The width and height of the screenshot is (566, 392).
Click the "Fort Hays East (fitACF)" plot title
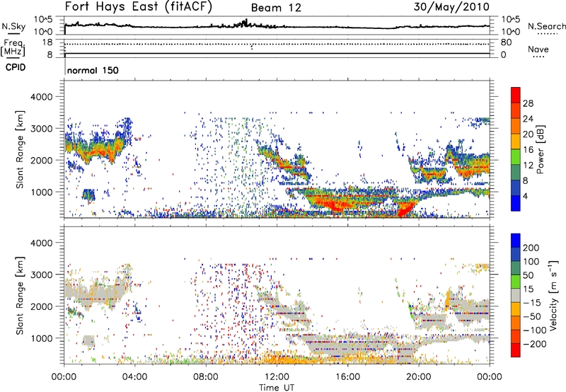139,7
